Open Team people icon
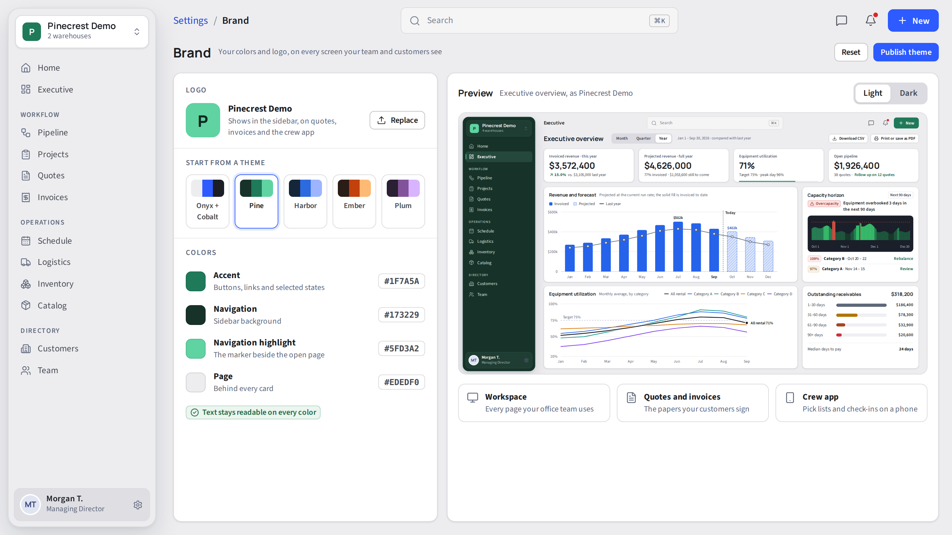 point(25,370)
